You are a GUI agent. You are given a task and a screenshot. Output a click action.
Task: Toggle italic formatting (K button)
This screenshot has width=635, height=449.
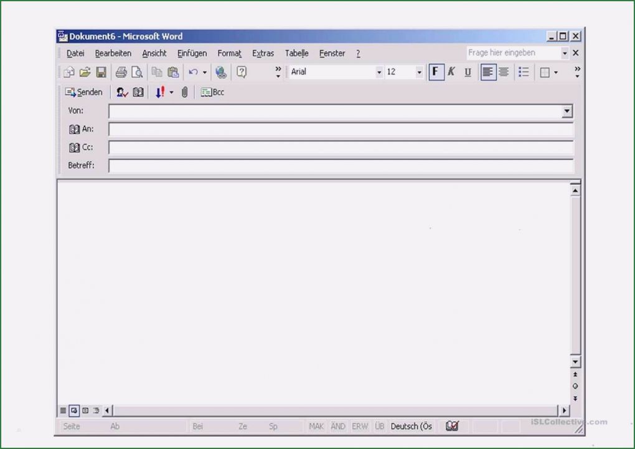(451, 72)
